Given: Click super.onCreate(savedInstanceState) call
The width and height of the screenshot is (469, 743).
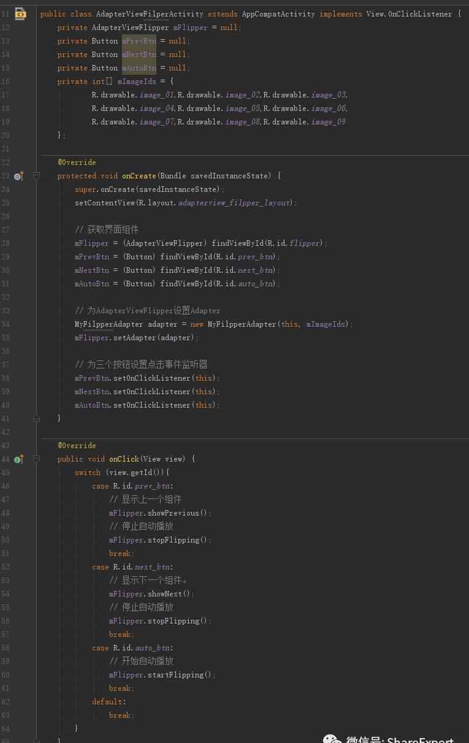Looking at the screenshot, I should 148,189.
